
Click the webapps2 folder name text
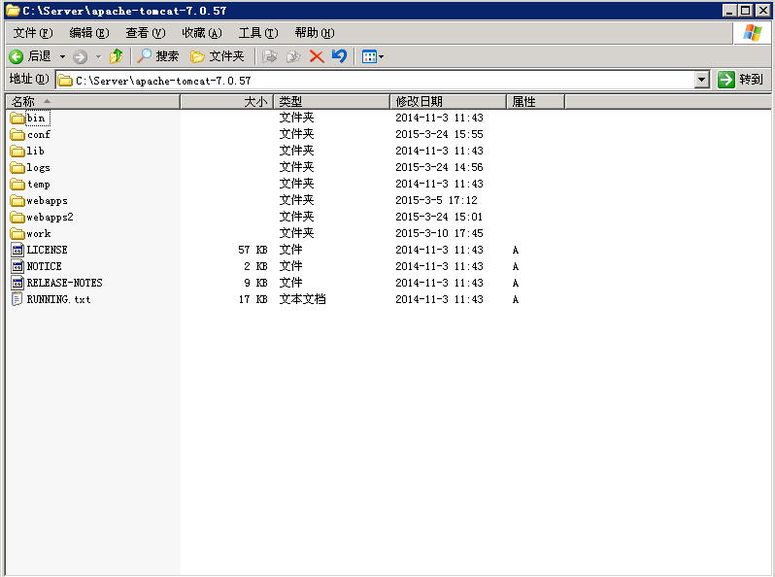50,217
